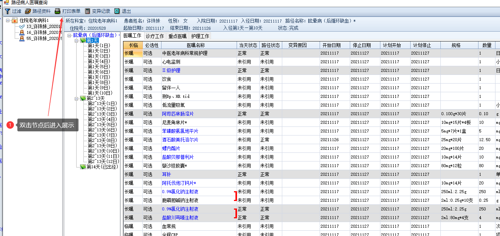Click 打印表单 print form button

click(68, 11)
